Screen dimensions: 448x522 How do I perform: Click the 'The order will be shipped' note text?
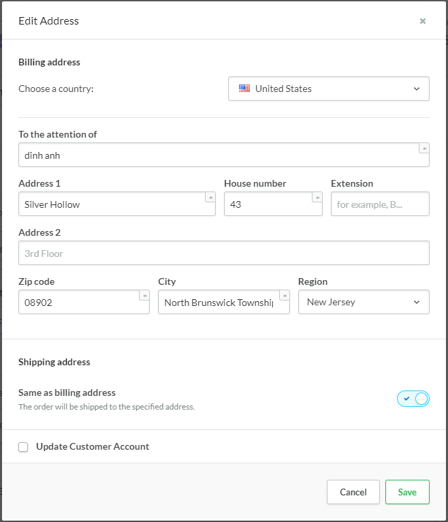tap(106, 407)
